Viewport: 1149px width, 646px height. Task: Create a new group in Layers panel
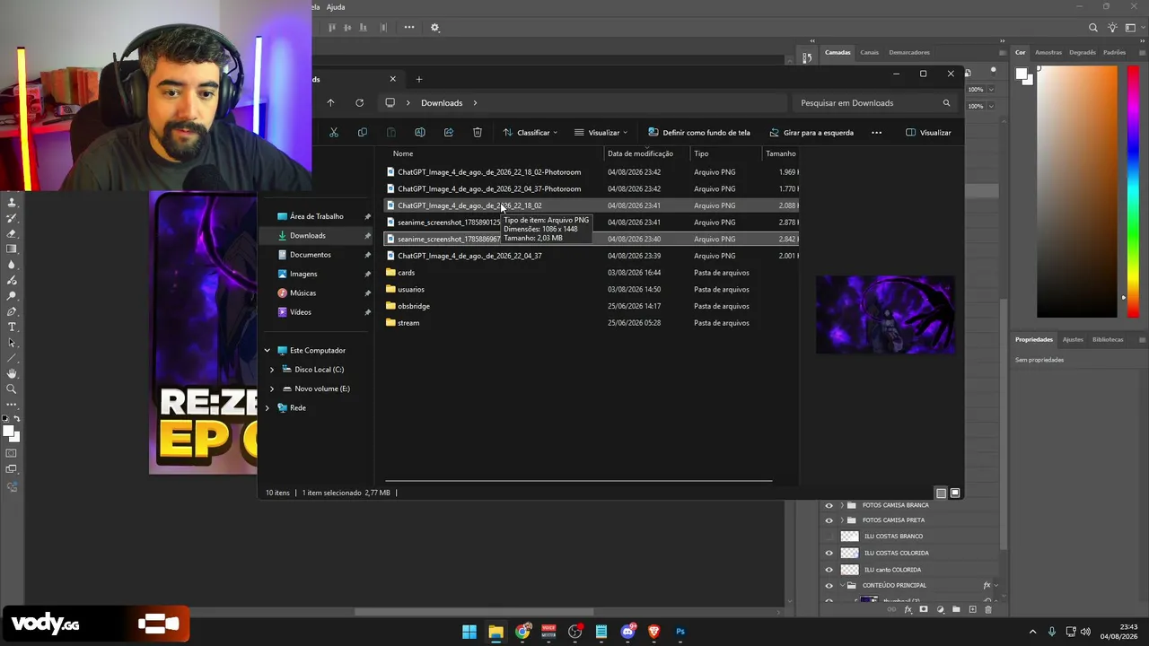[x=956, y=610]
